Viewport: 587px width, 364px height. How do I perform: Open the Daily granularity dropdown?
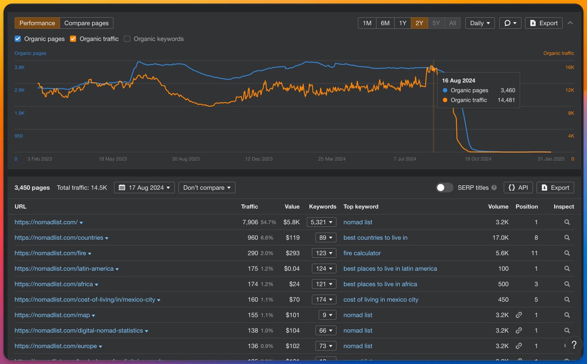coord(480,23)
